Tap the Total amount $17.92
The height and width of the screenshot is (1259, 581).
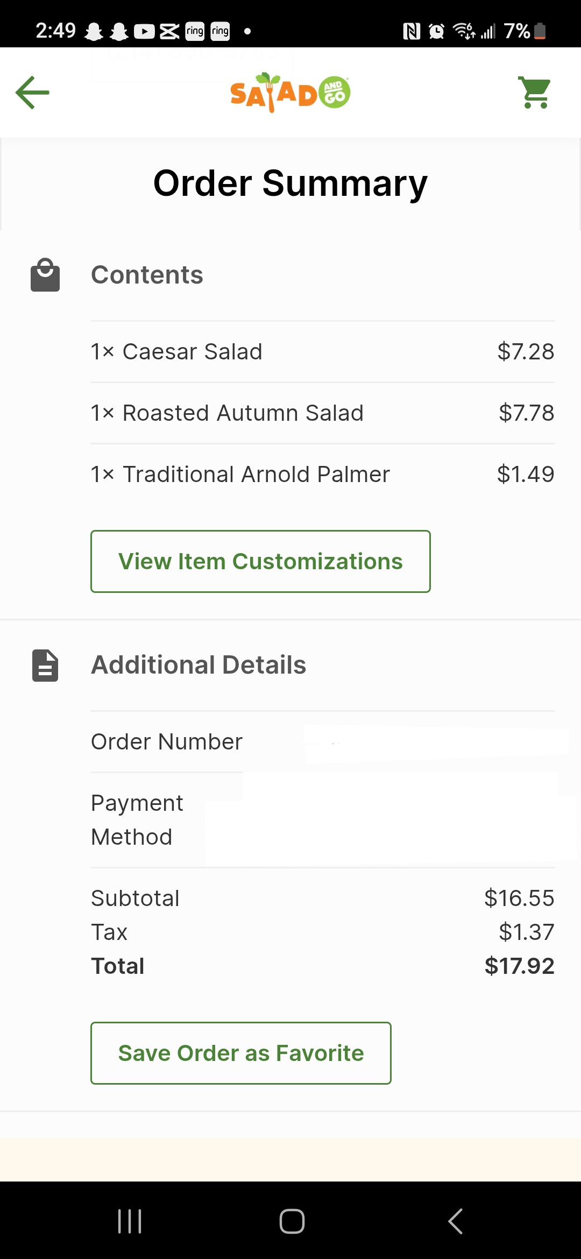click(519, 966)
